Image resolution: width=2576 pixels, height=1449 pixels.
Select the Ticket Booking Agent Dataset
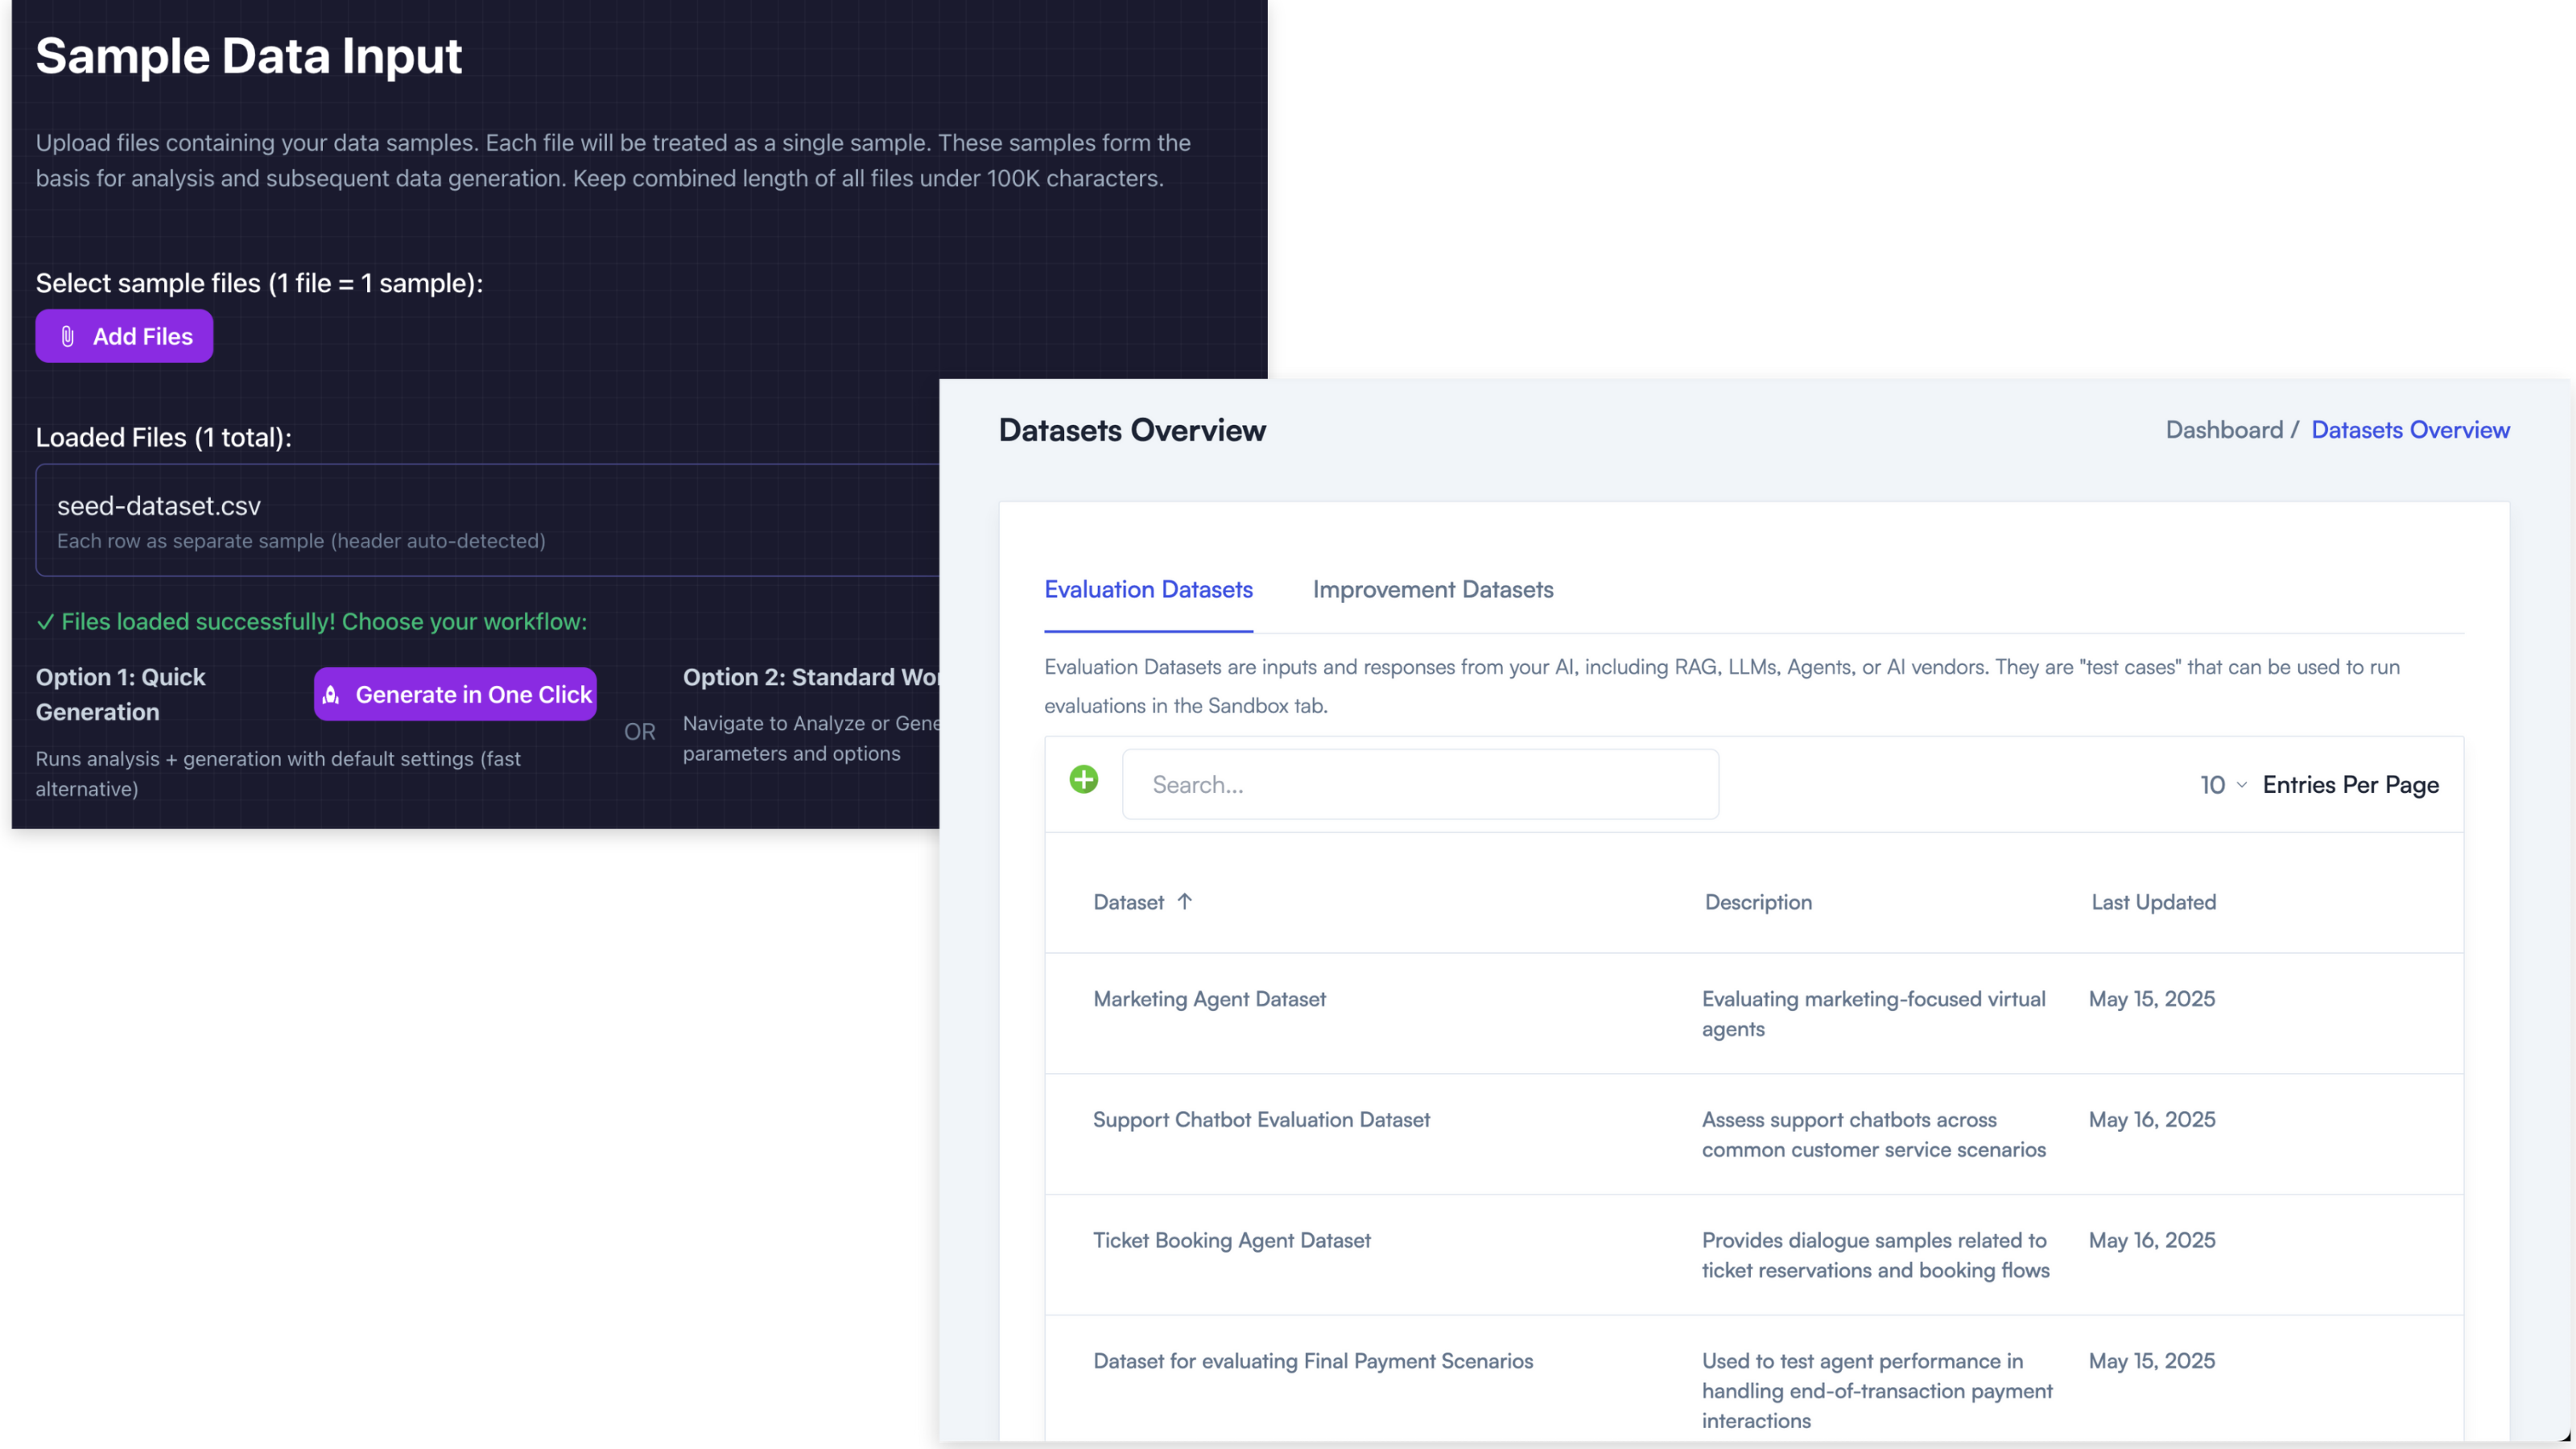click(1232, 1240)
